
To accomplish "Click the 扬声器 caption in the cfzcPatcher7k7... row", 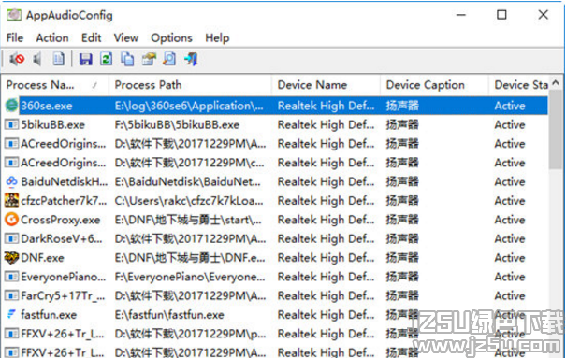I will [x=402, y=201].
